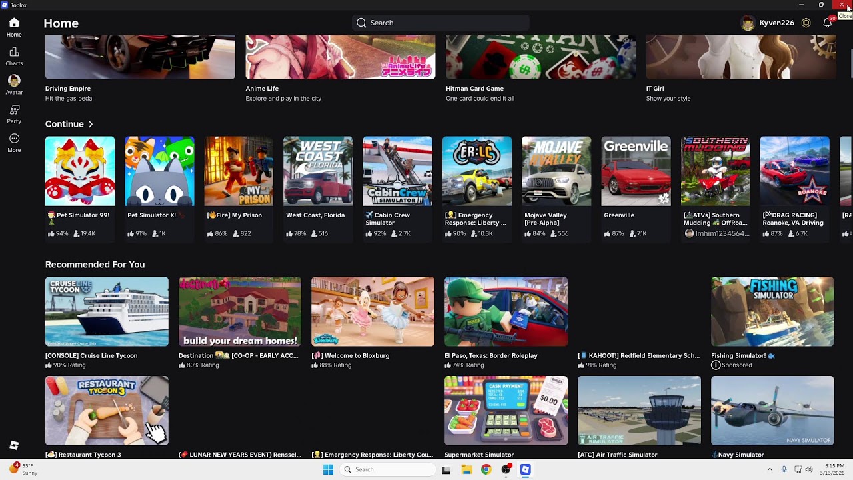Open El Paso Border Roleplay thumbnail
Viewport: 853px width, 480px height.
tap(506, 311)
